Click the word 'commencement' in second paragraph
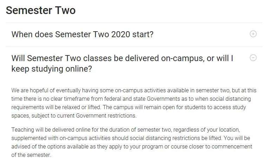Image resolution: width=269 pixels, height=159 pixels. [x=232, y=147]
